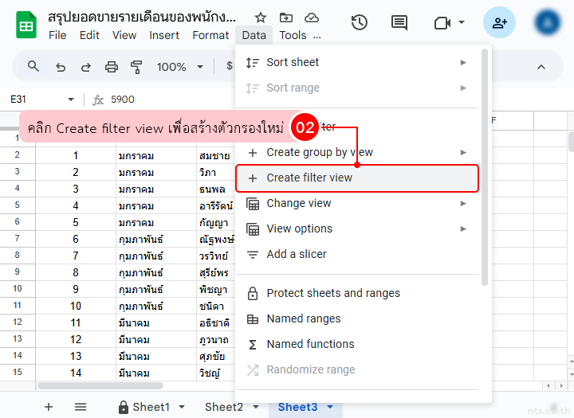Open the Sheet3 tab dropdown arrow
Screen dimensions: 574x418
pos(330,407)
